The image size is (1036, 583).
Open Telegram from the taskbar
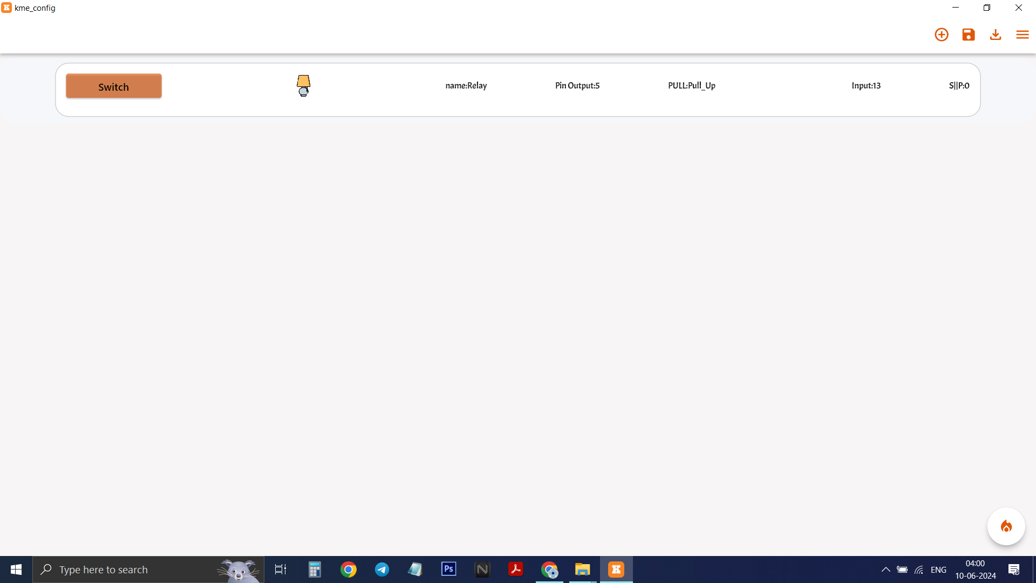pos(382,570)
